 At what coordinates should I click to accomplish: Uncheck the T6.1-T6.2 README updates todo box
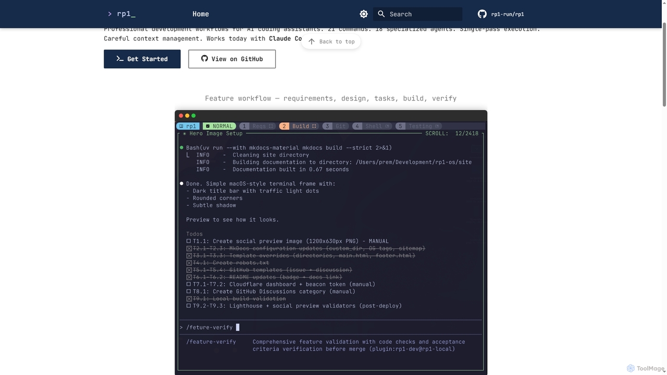point(189,277)
